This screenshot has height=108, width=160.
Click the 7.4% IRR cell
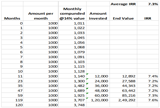coord(148,76)
